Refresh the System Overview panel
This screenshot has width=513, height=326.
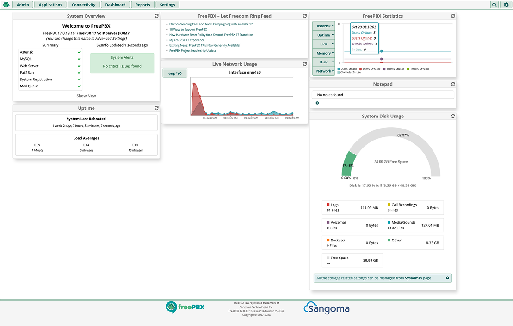(156, 16)
